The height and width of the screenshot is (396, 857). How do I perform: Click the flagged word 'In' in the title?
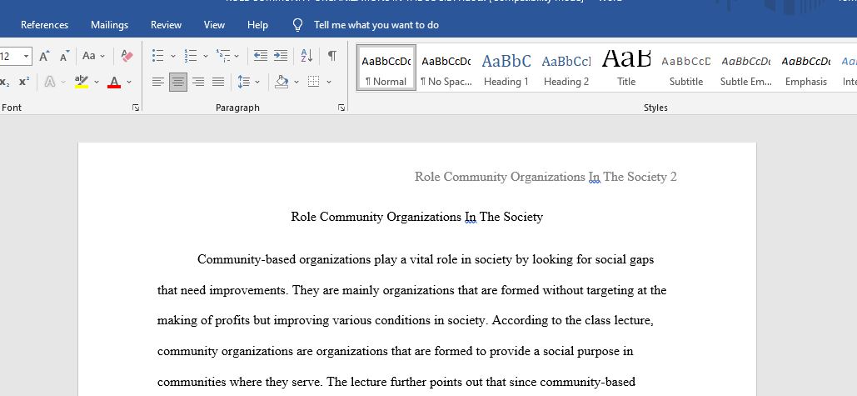tap(471, 217)
